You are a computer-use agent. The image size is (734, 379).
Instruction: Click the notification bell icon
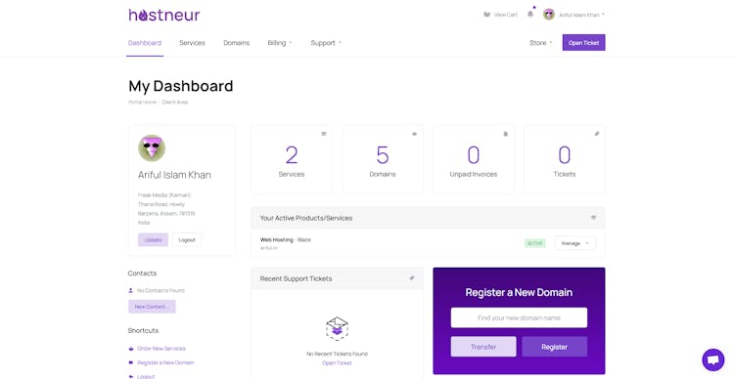(530, 14)
